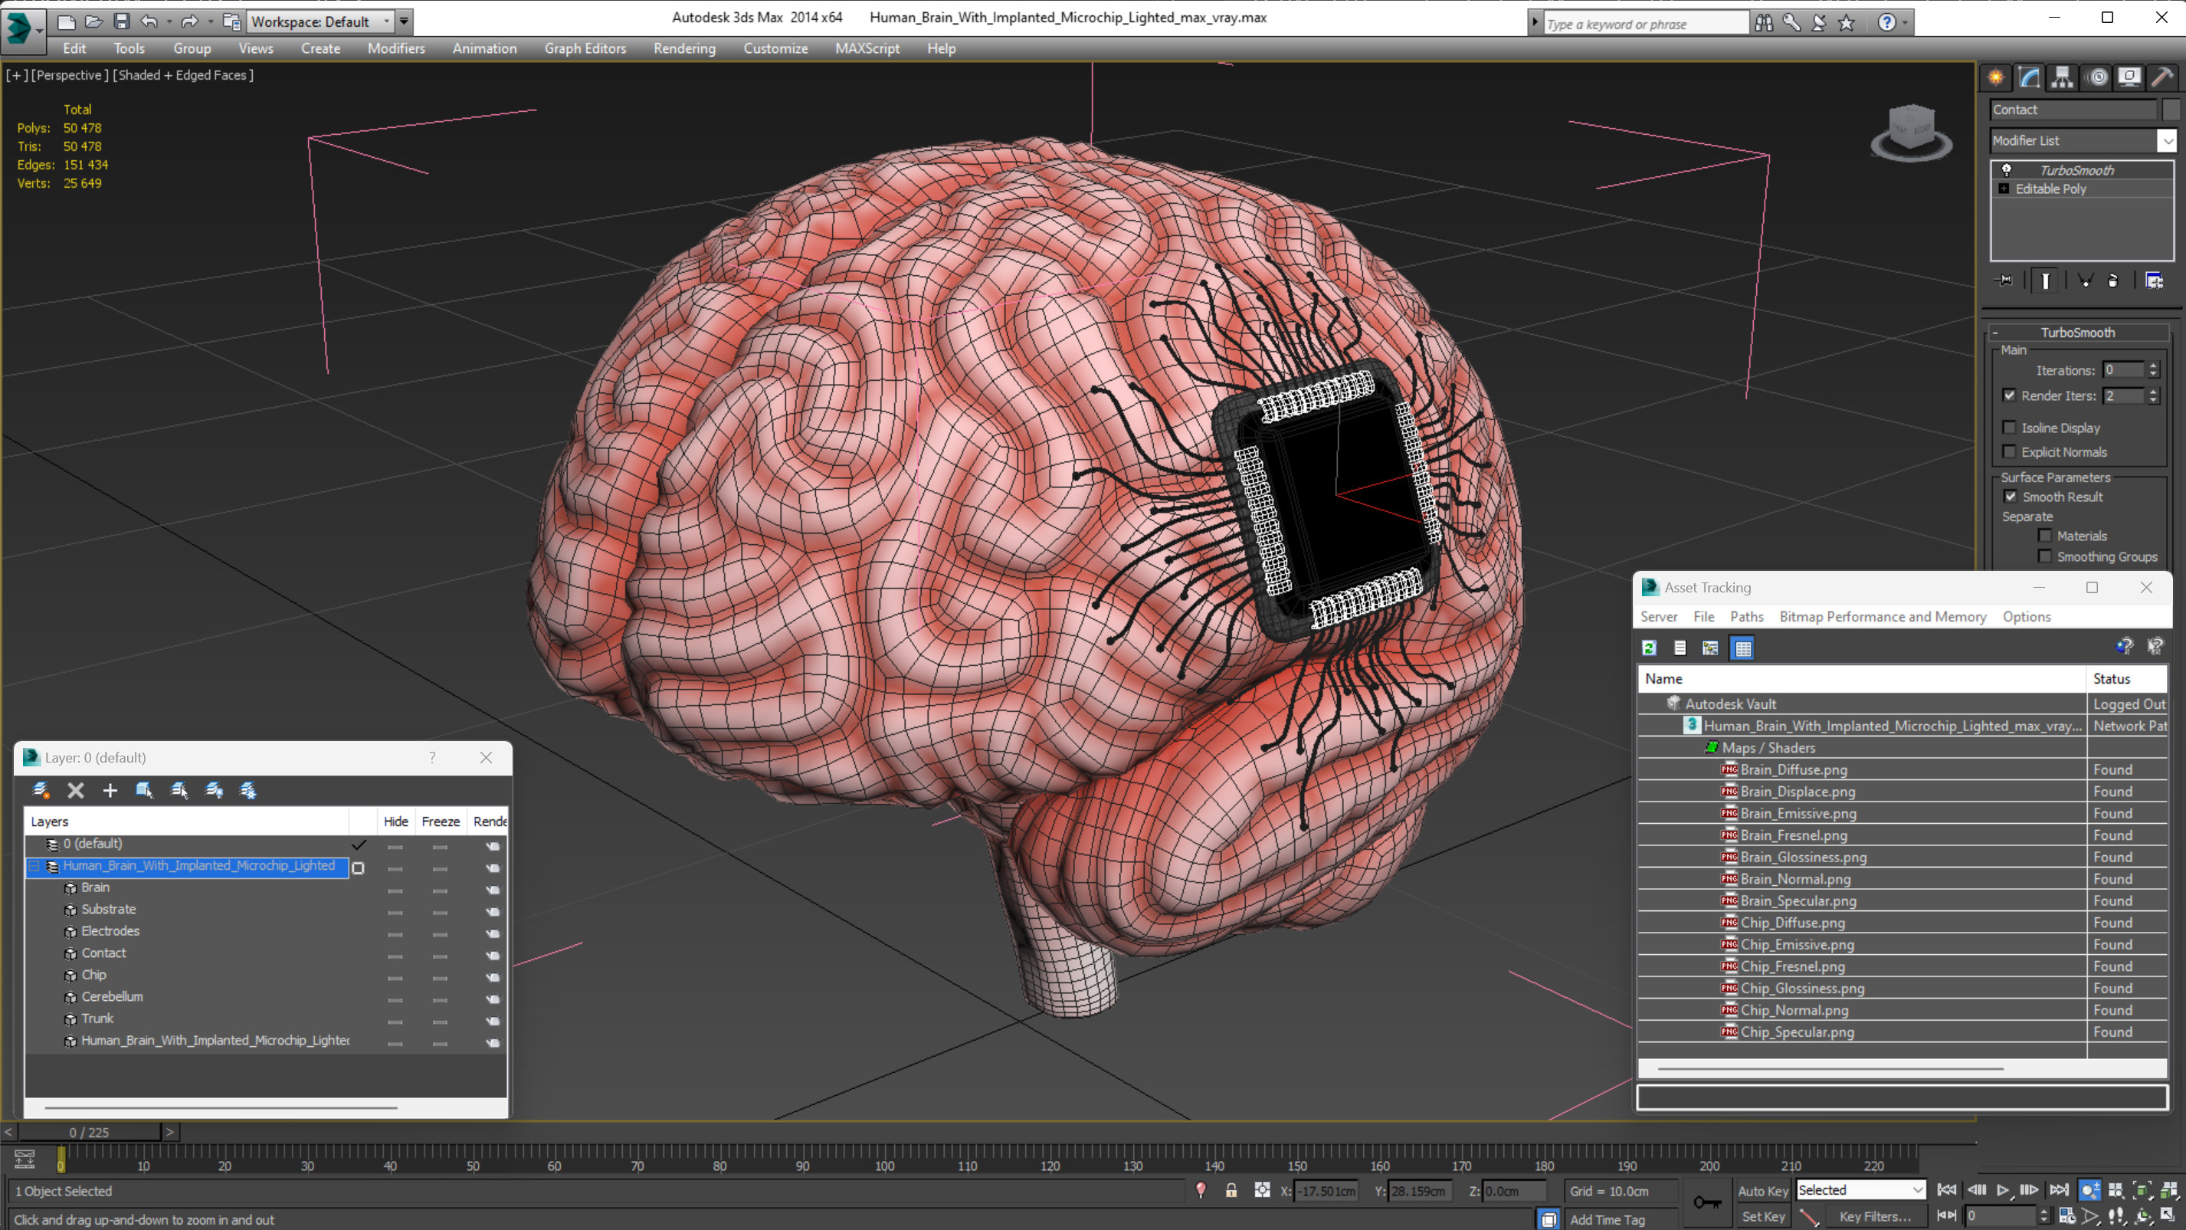Collapse the Human_Brain_With_Implanted_Microchip_Lighted layer

tap(33, 866)
